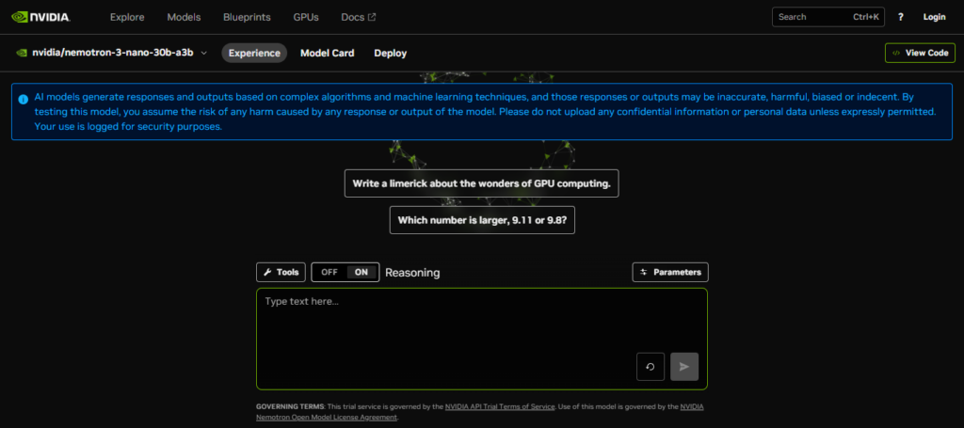Click the small NVIDIA icon beside model name
Image resolution: width=964 pixels, height=428 pixels.
pyautogui.click(x=22, y=53)
